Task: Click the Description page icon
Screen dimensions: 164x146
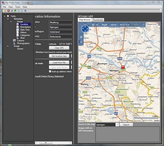Action: tap(17, 27)
